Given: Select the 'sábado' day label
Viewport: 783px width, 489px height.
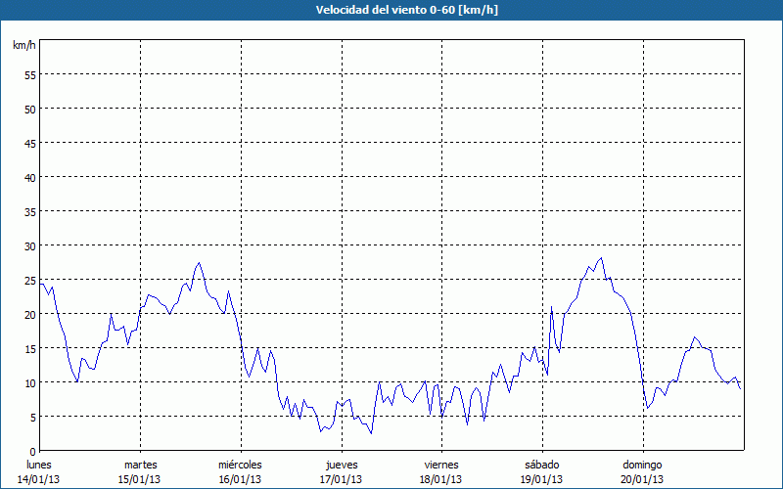Looking at the screenshot, I should click(541, 465).
